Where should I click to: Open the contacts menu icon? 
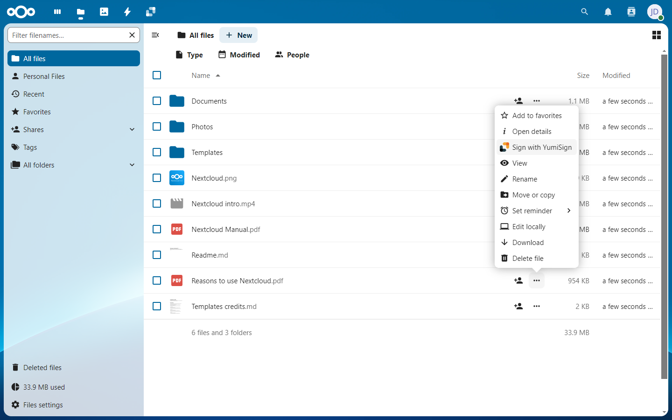tap(631, 12)
